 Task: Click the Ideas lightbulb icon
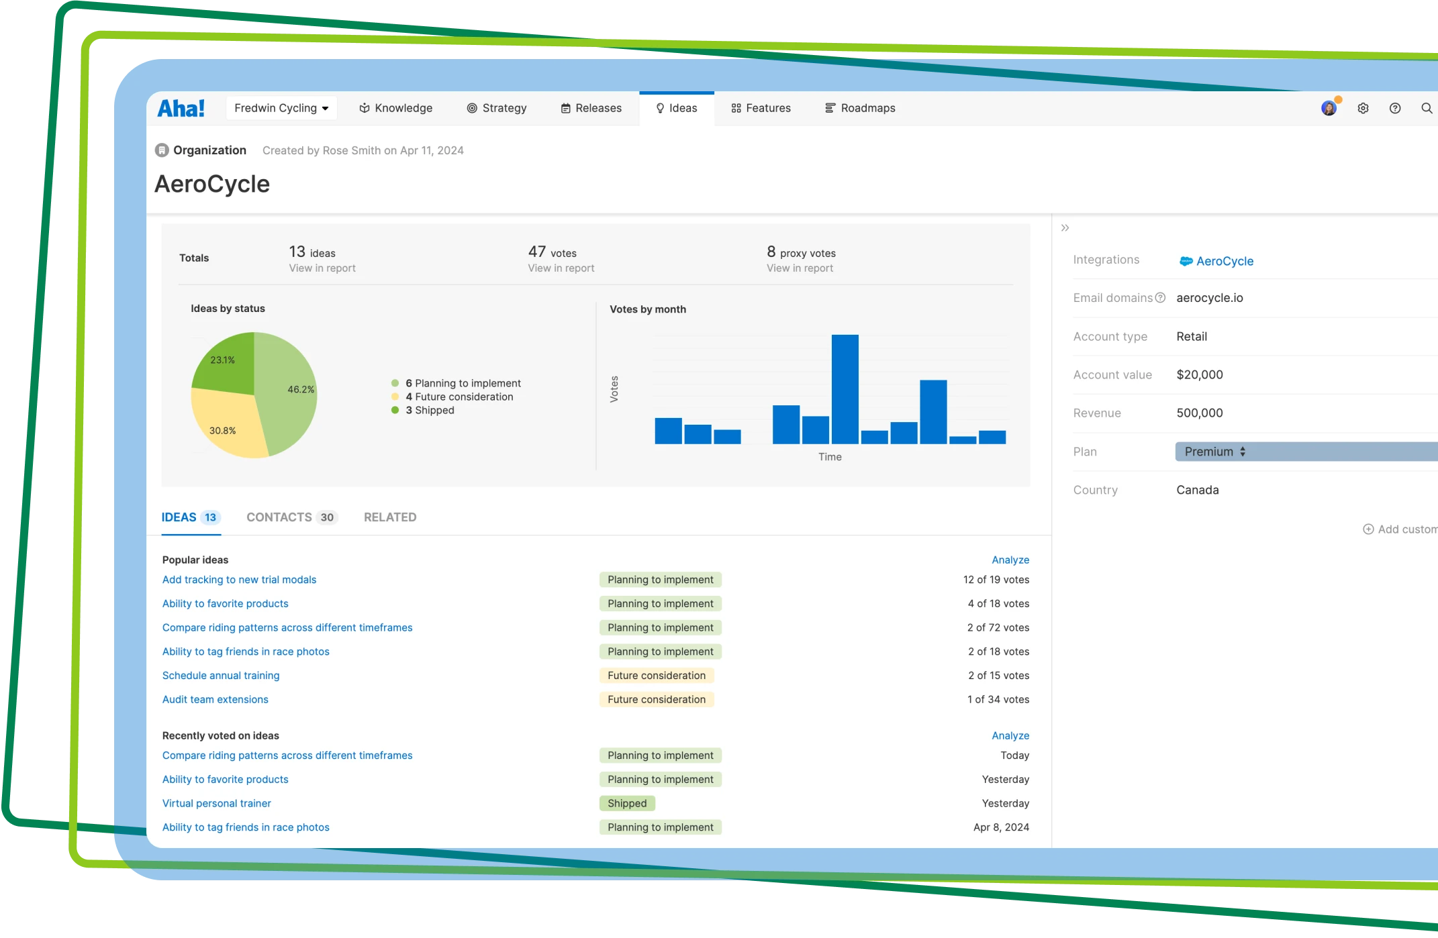coord(659,108)
